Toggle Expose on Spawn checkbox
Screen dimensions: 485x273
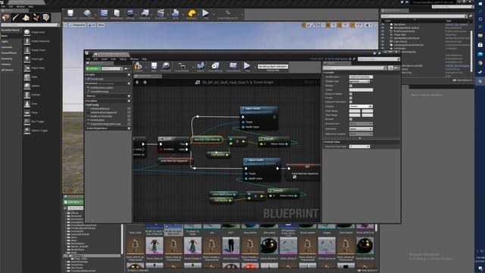[x=351, y=94]
